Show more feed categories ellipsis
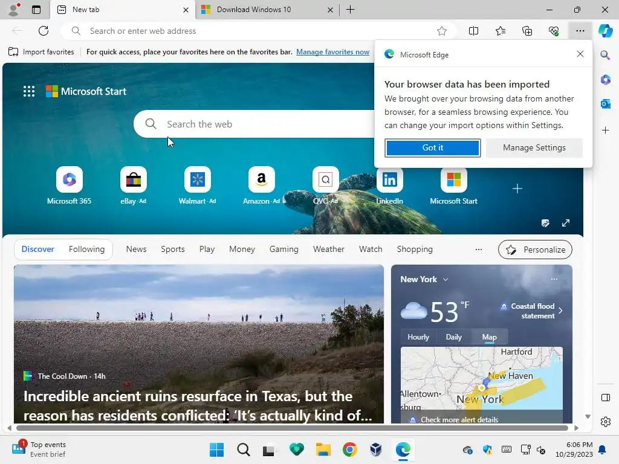619x464 pixels. click(x=479, y=250)
